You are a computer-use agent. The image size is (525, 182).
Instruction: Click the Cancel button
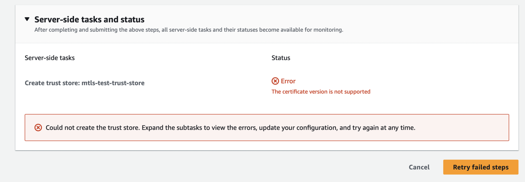click(x=419, y=167)
